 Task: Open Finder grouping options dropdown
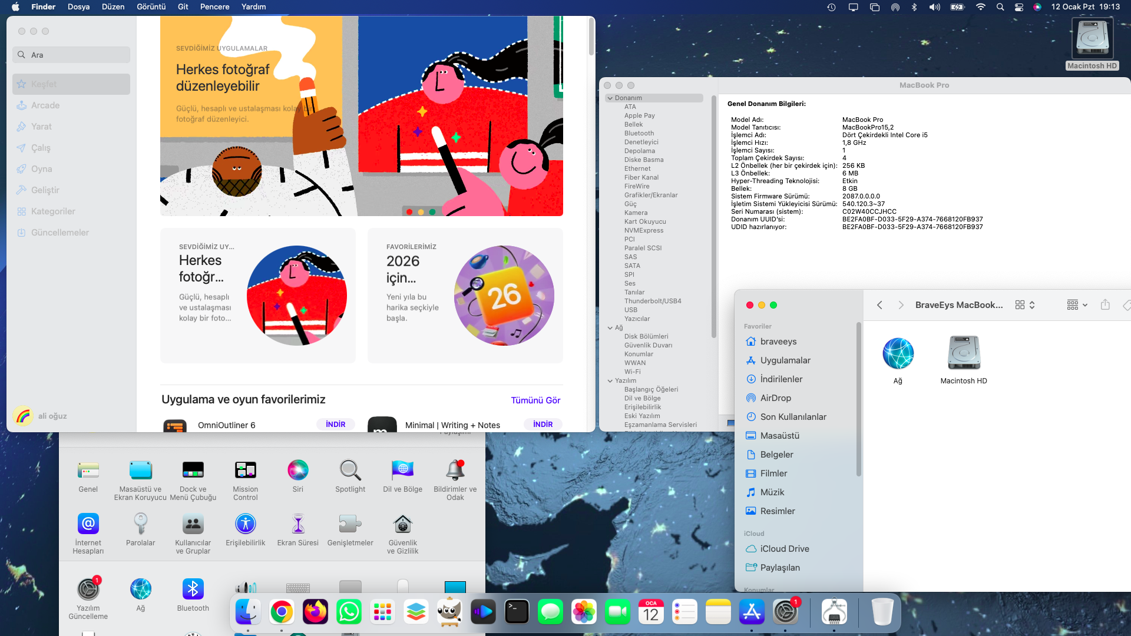[1077, 305]
